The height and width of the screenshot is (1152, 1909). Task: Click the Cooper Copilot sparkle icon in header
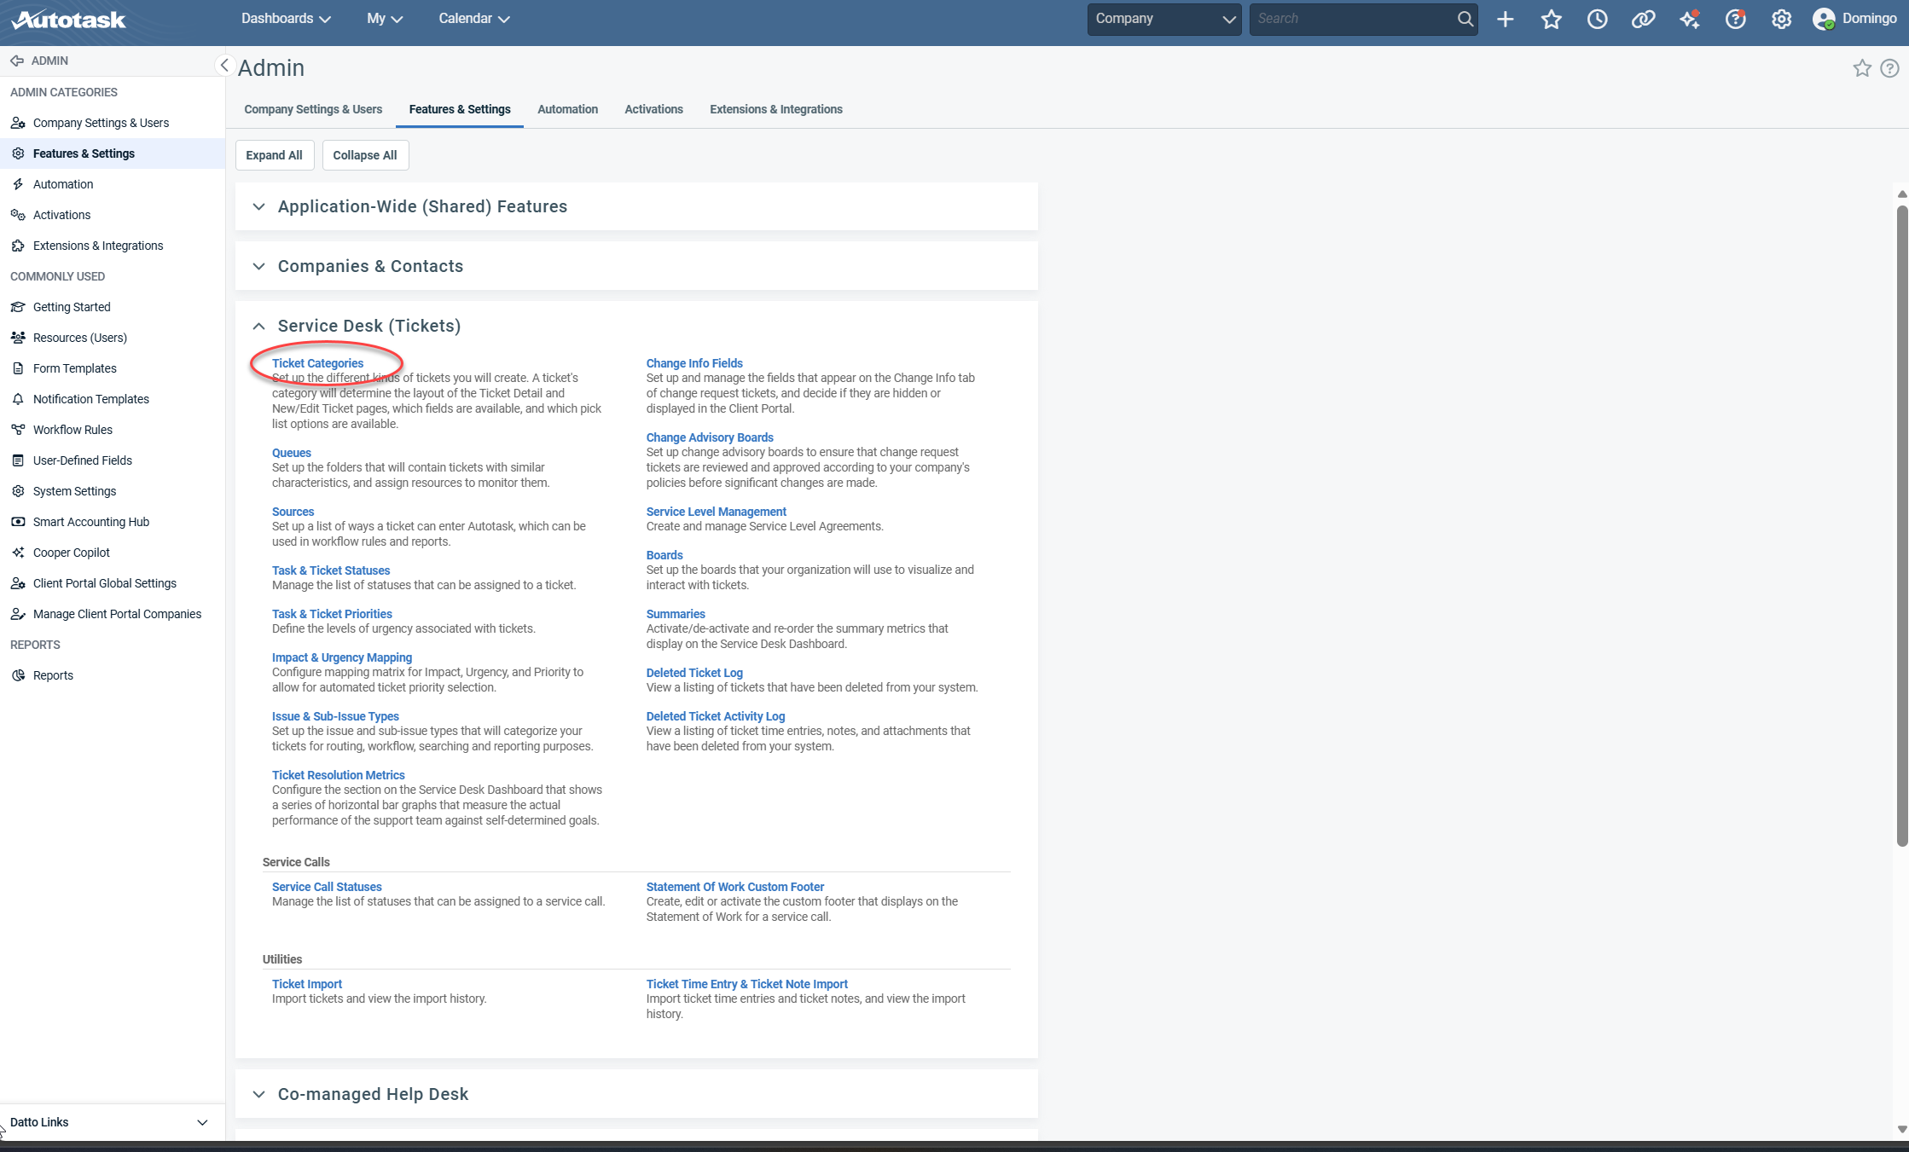pos(1689,19)
